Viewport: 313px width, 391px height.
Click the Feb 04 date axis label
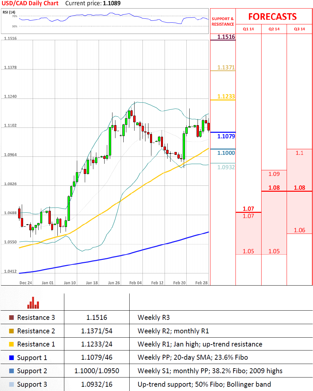[x=136, y=283]
